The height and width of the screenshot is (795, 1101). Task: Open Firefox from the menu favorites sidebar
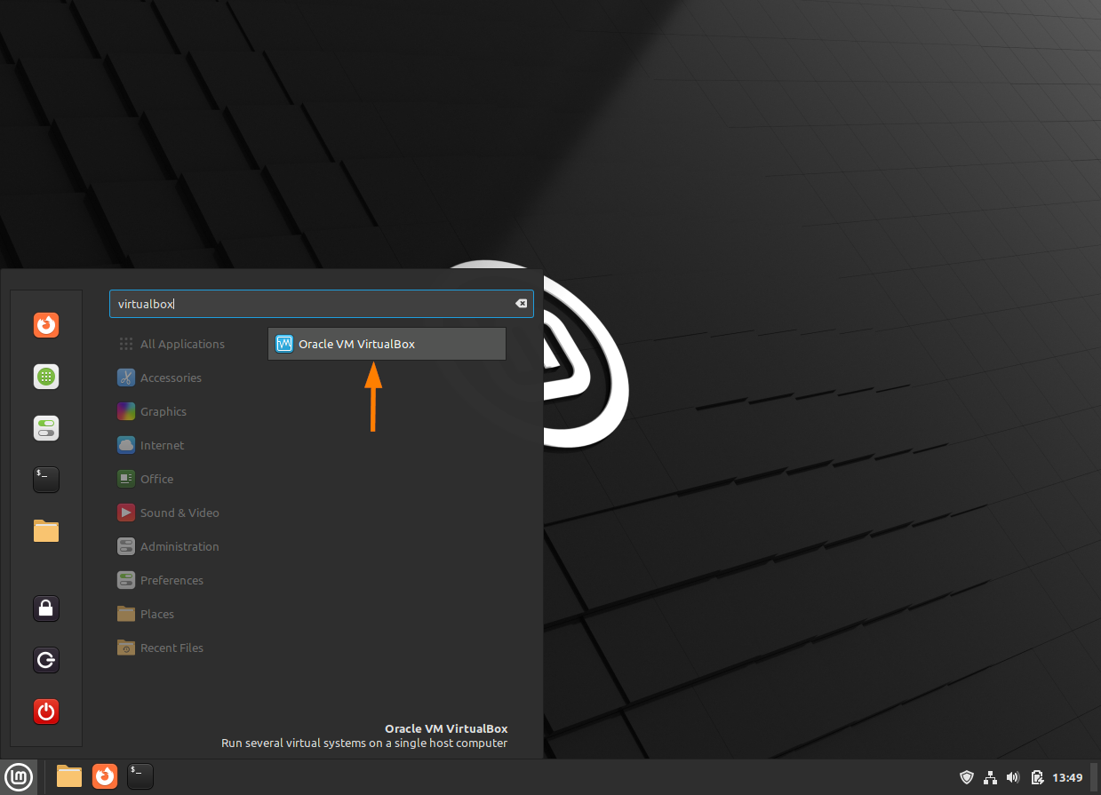[x=46, y=325]
